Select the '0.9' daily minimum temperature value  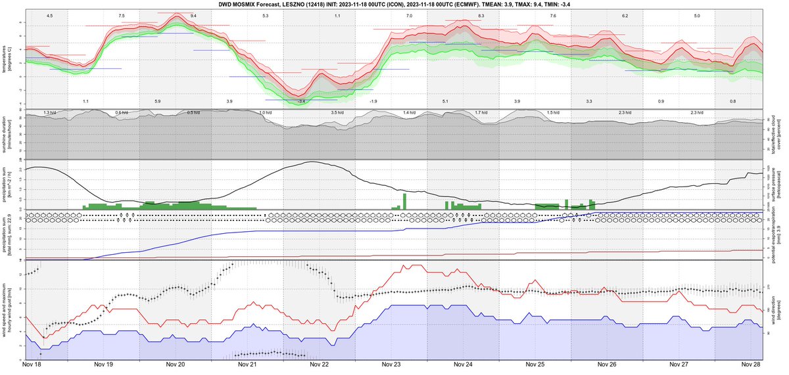pos(661,101)
